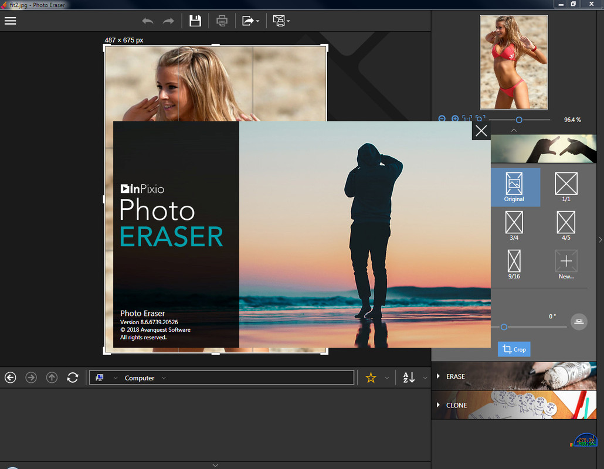Choose the 4/5 crop ratio preset
The width and height of the screenshot is (604, 469).
[x=566, y=226]
